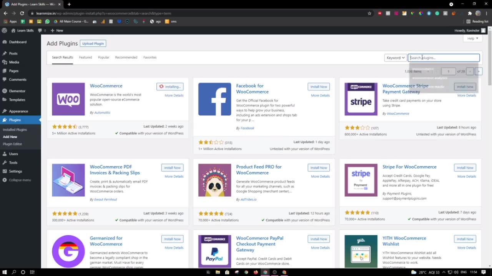Image resolution: width=492 pixels, height=276 pixels.
Task: Open More Details for Stripe For WooCommerce
Action: click(467, 176)
